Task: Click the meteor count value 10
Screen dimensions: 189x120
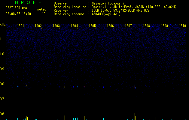Action: 44,14
